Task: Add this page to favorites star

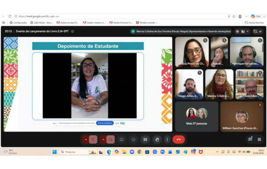Action: click(x=234, y=16)
